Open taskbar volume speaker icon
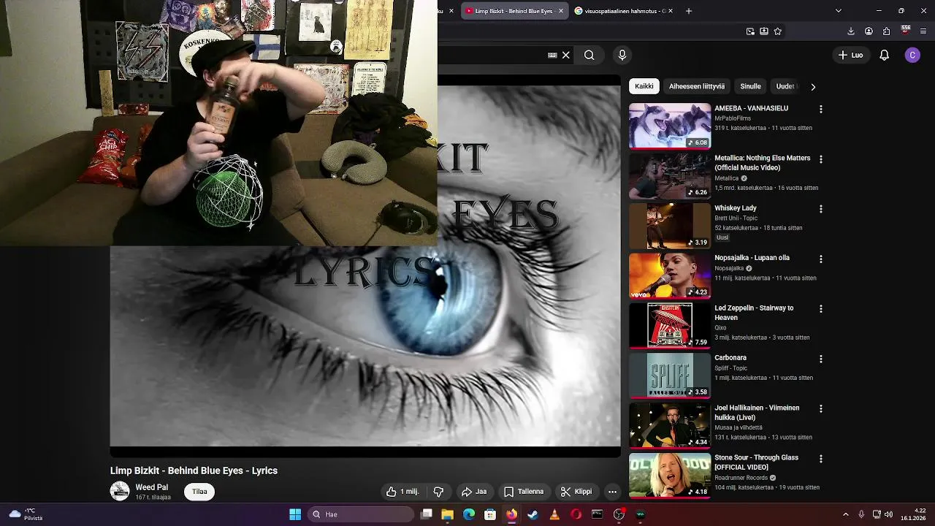935x526 pixels. pyautogui.click(x=889, y=514)
